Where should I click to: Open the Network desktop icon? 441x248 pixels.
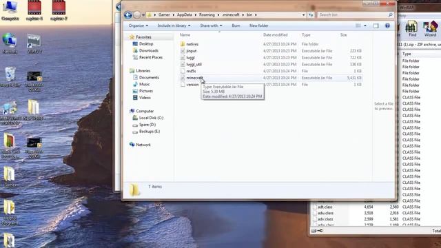[10, 43]
